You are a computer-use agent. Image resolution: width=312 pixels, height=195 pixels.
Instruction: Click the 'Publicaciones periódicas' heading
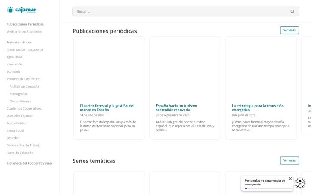(x=105, y=31)
